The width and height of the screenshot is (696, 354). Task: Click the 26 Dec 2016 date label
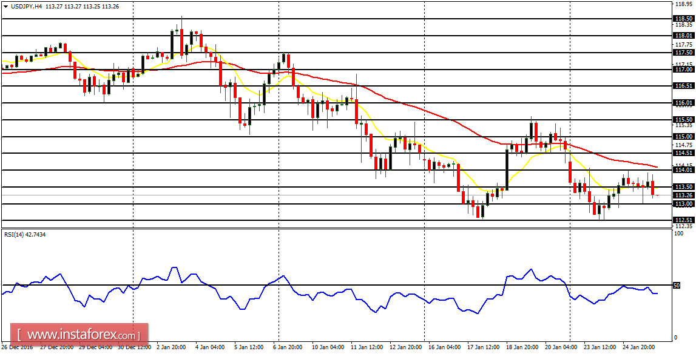click(x=18, y=347)
